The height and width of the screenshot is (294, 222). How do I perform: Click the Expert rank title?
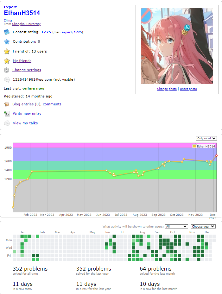point(10,7)
